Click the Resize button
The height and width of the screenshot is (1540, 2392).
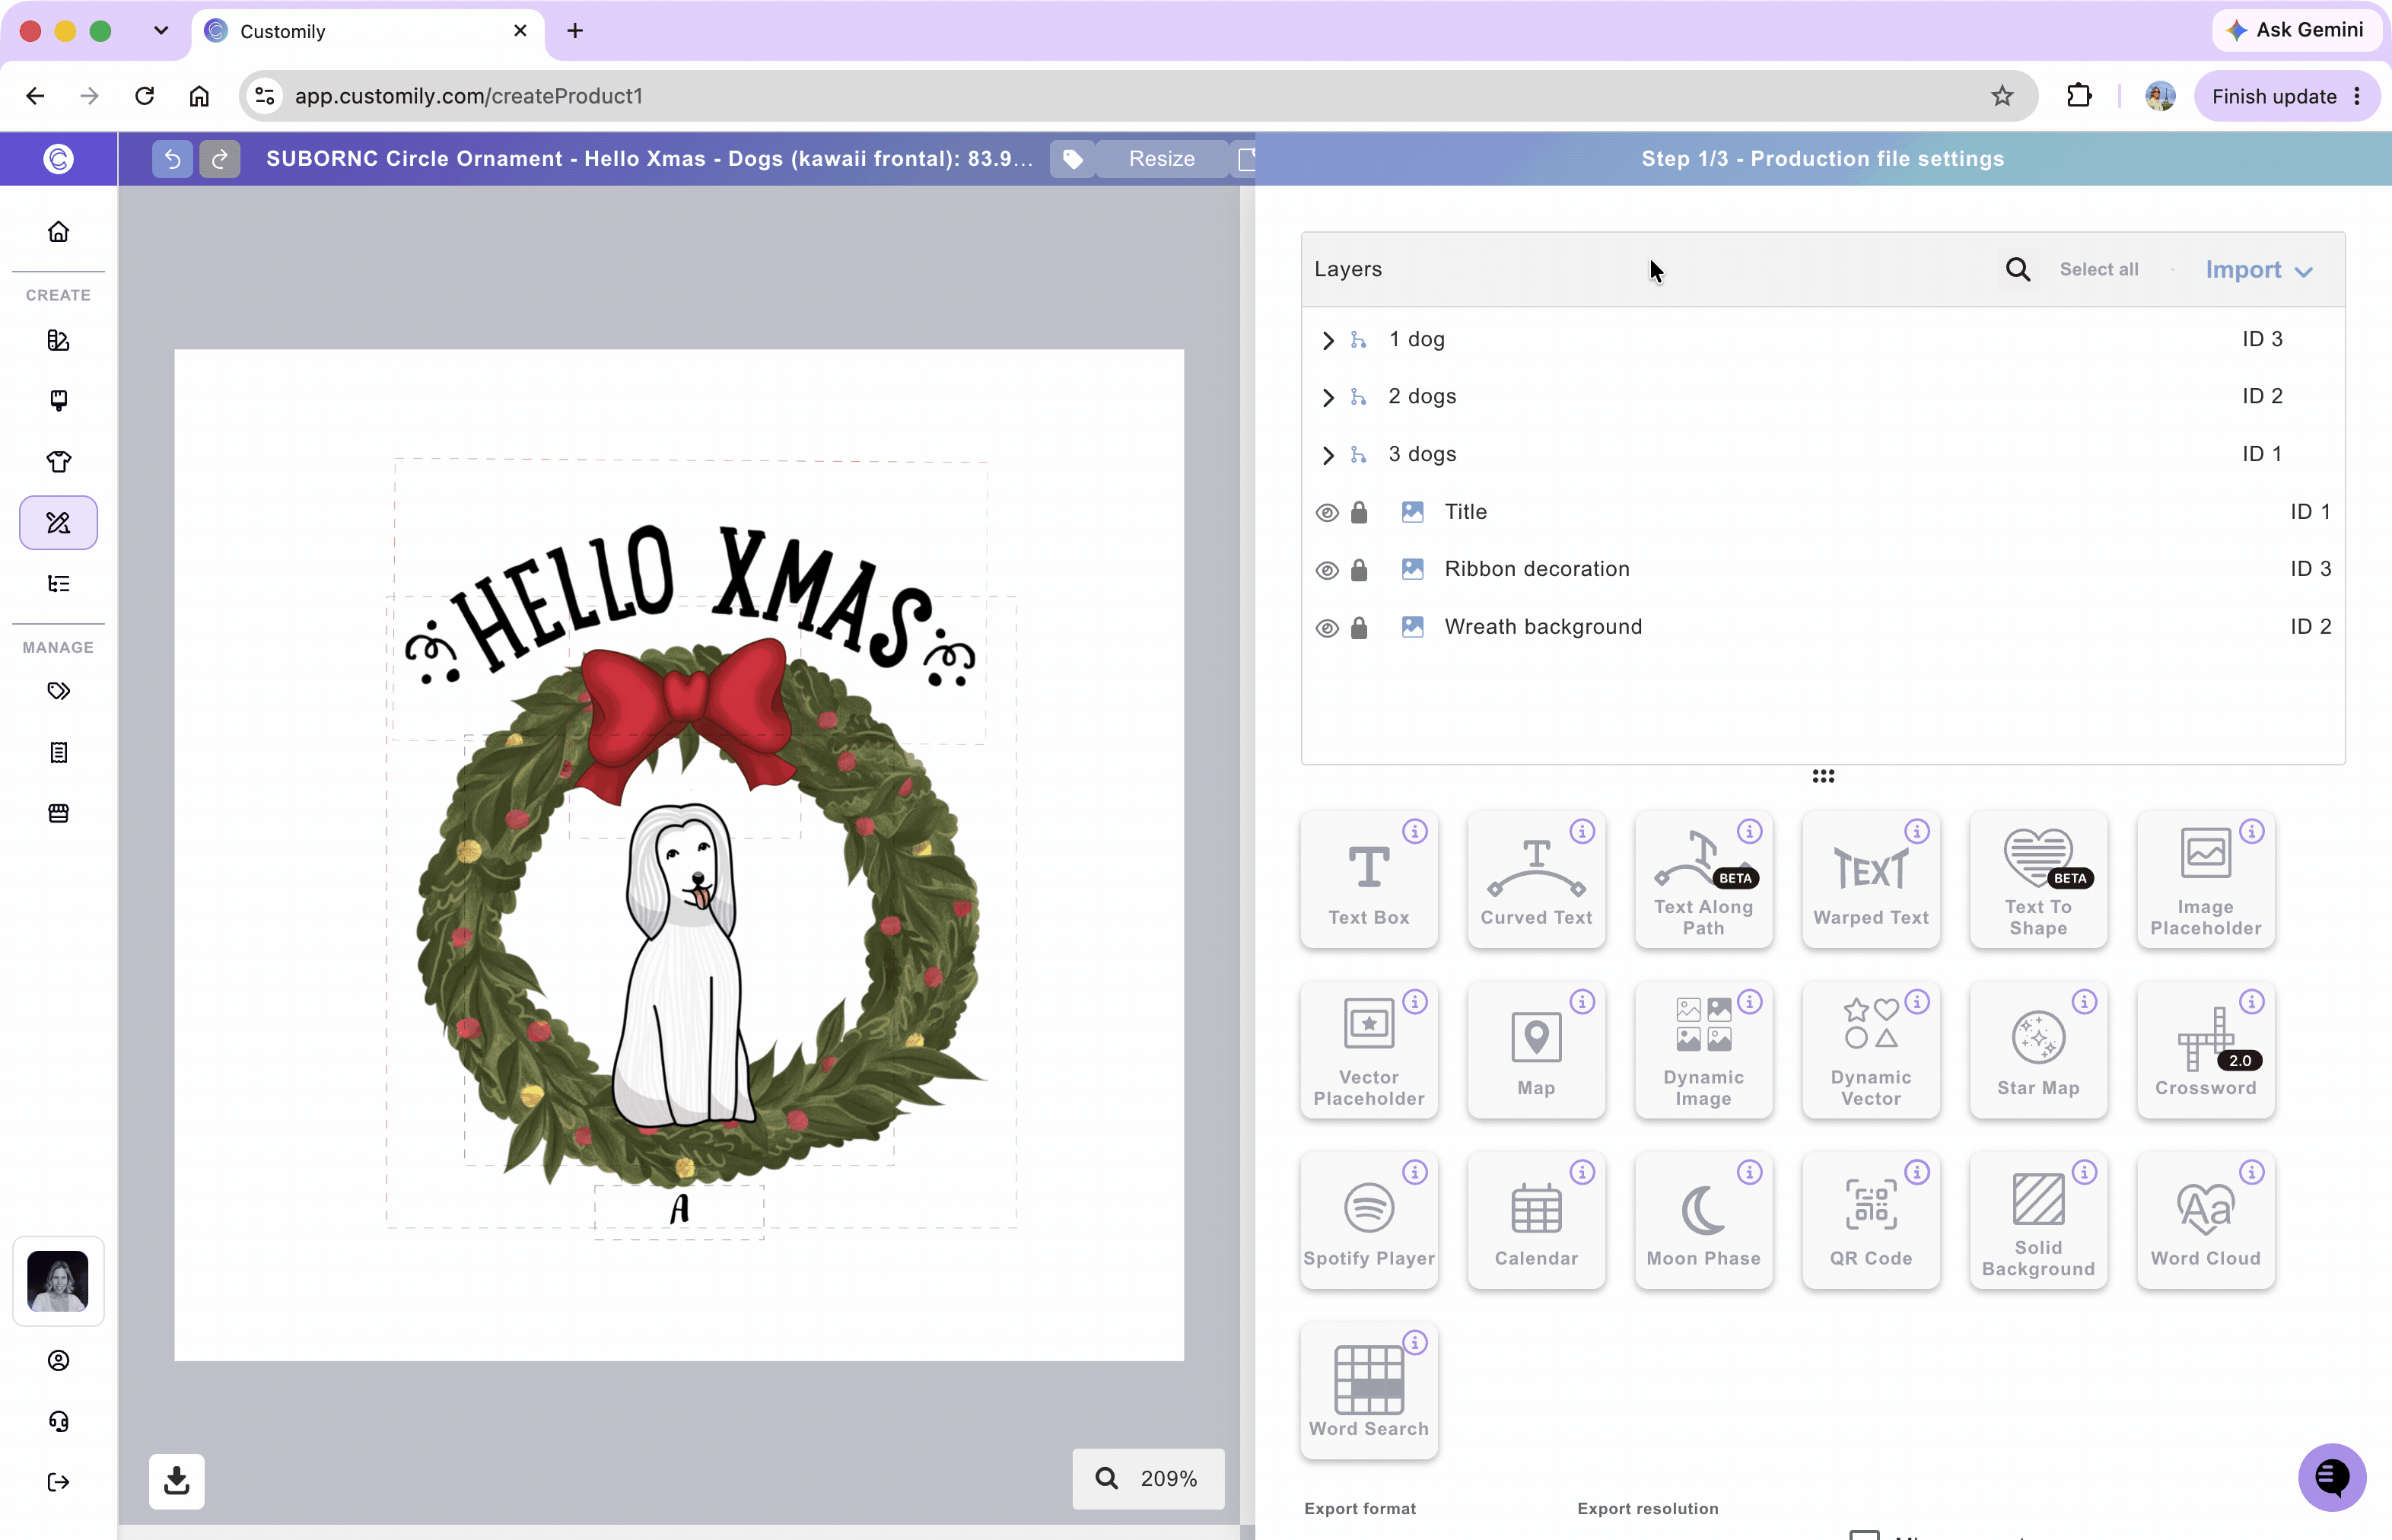tap(1161, 159)
